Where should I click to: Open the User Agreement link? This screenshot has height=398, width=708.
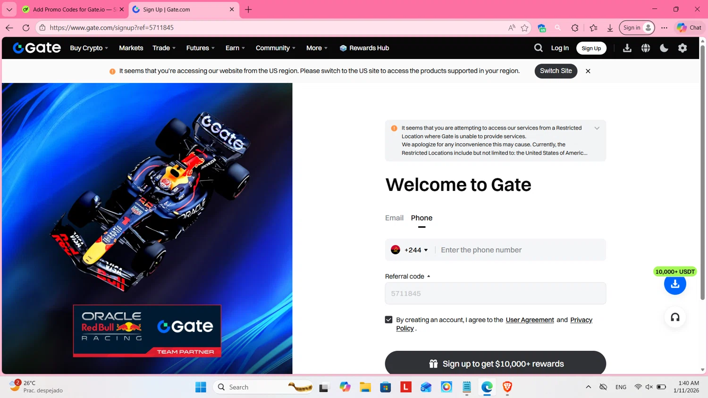click(x=530, y=320)
